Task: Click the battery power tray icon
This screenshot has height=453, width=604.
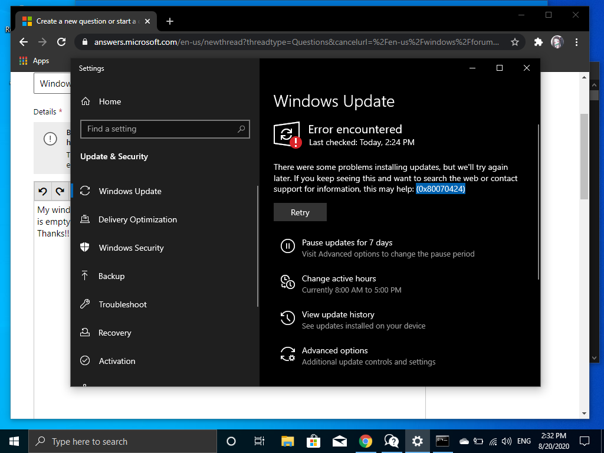Action: coord(478,441)
